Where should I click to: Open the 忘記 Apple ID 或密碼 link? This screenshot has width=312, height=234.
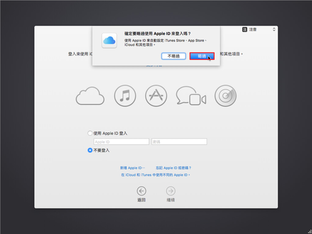(x=173, y=168)
